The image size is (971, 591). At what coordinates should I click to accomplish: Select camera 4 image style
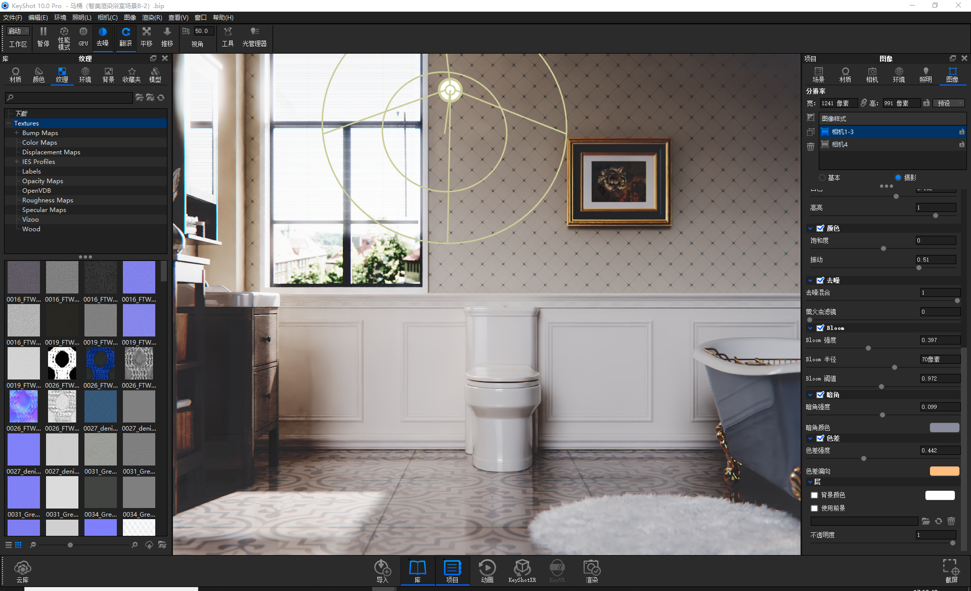(x=840, y=145)
